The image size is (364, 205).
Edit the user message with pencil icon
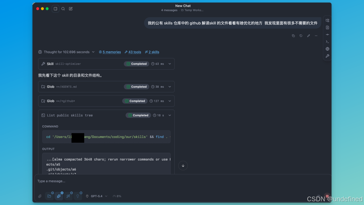tap(308, 36)
